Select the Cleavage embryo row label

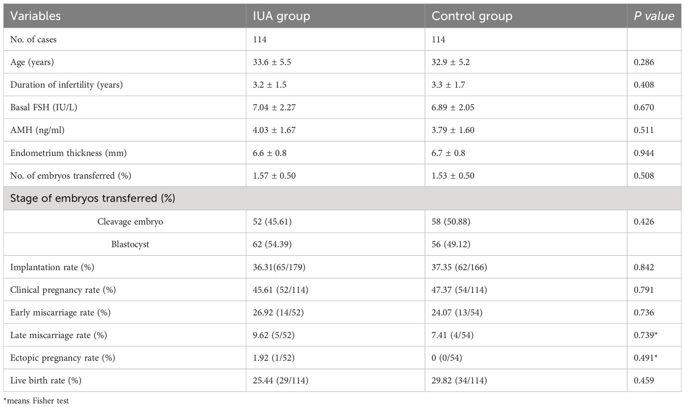(130, 222)
